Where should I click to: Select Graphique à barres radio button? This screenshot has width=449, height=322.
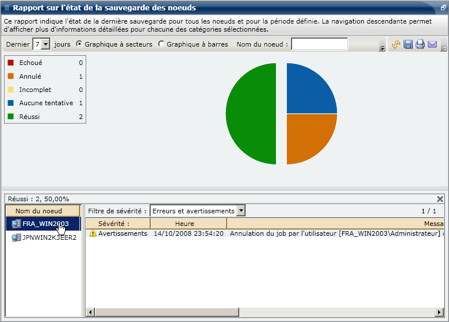pos(161,44)
